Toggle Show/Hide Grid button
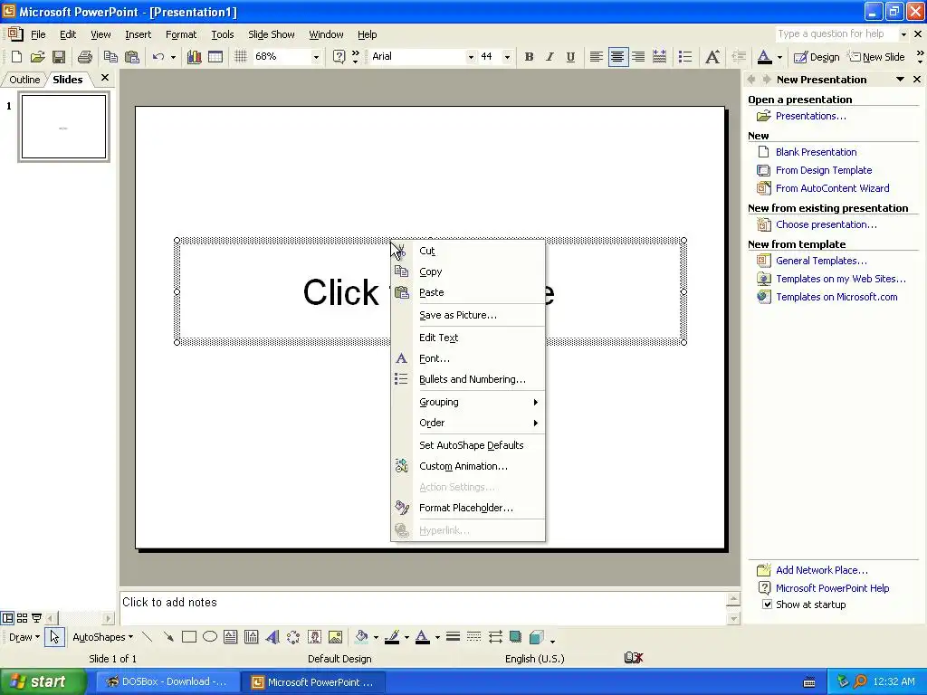The width and height of the screenshot is (927, 695). 241,57
